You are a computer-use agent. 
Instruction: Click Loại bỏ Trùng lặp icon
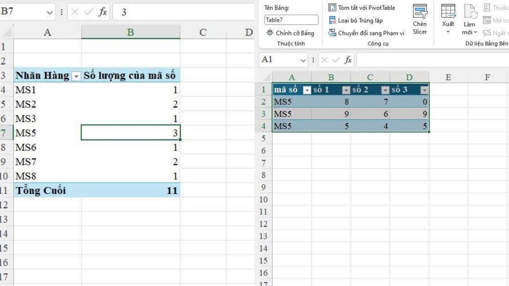332,20
